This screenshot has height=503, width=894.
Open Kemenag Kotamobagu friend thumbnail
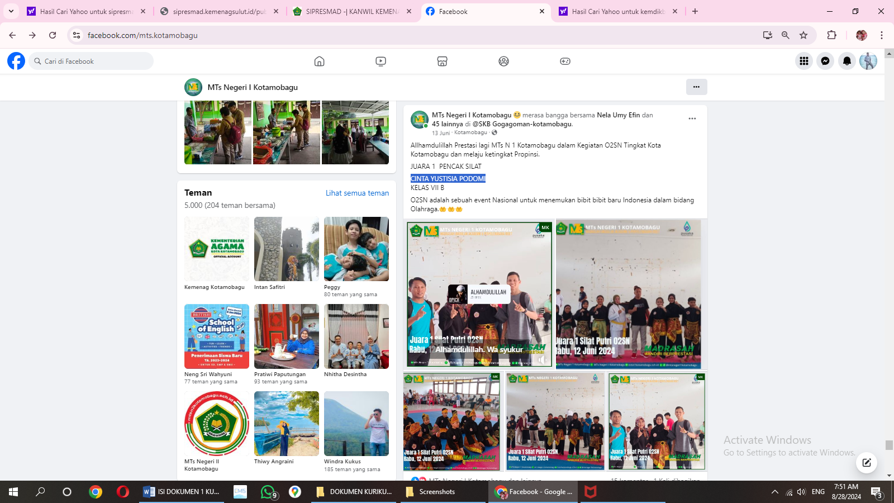coord(217,249)
